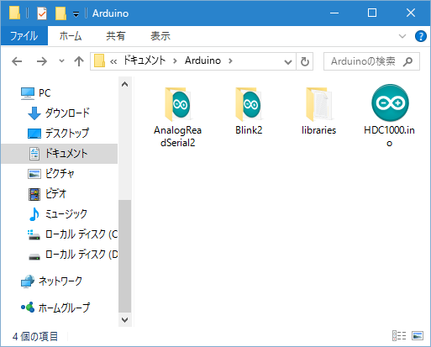This screenshot has height=347, width=431.
Task: Open the chevron after ドキュメント in path
Action: coord(175,60)
